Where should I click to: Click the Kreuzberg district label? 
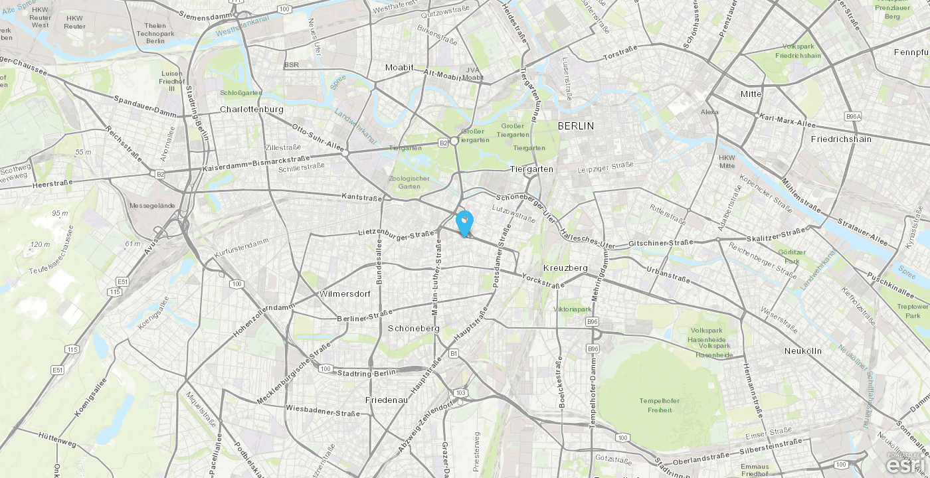coord(565,268)
